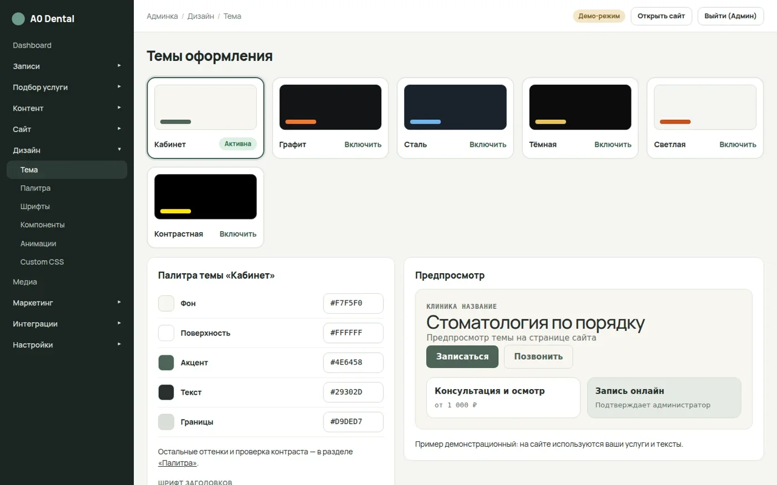Expand the Настройки sidebar section
This screenshot has width=777, height=485.
coord(67,345)
